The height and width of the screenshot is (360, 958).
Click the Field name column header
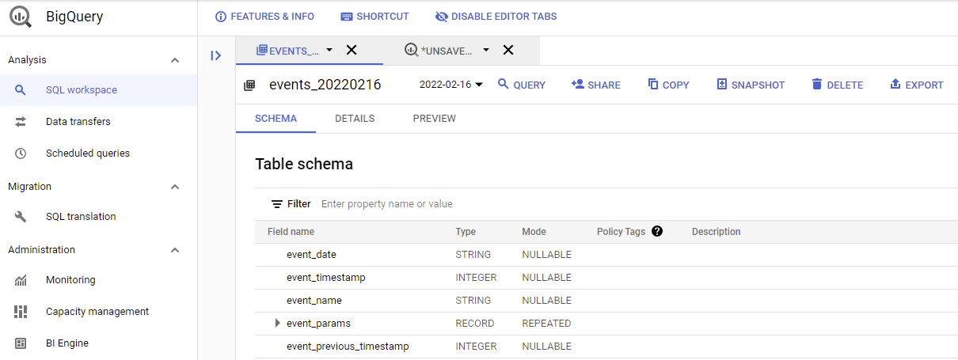[x=291, y=232]
